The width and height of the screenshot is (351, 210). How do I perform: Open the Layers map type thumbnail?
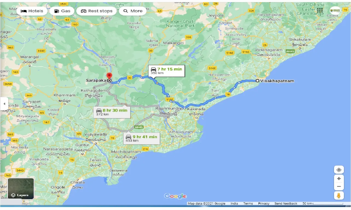click(21, 188)
